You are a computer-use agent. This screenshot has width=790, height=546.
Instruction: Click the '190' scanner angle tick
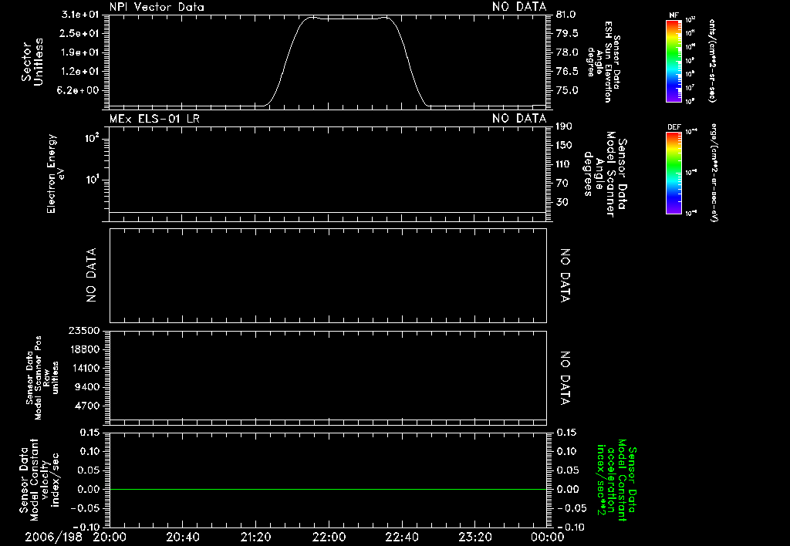coord(564,126)
